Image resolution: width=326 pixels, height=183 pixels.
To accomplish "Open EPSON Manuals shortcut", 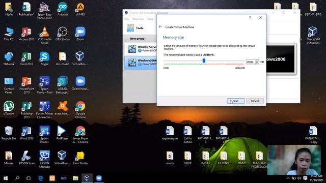I will (x=44, y=160).
